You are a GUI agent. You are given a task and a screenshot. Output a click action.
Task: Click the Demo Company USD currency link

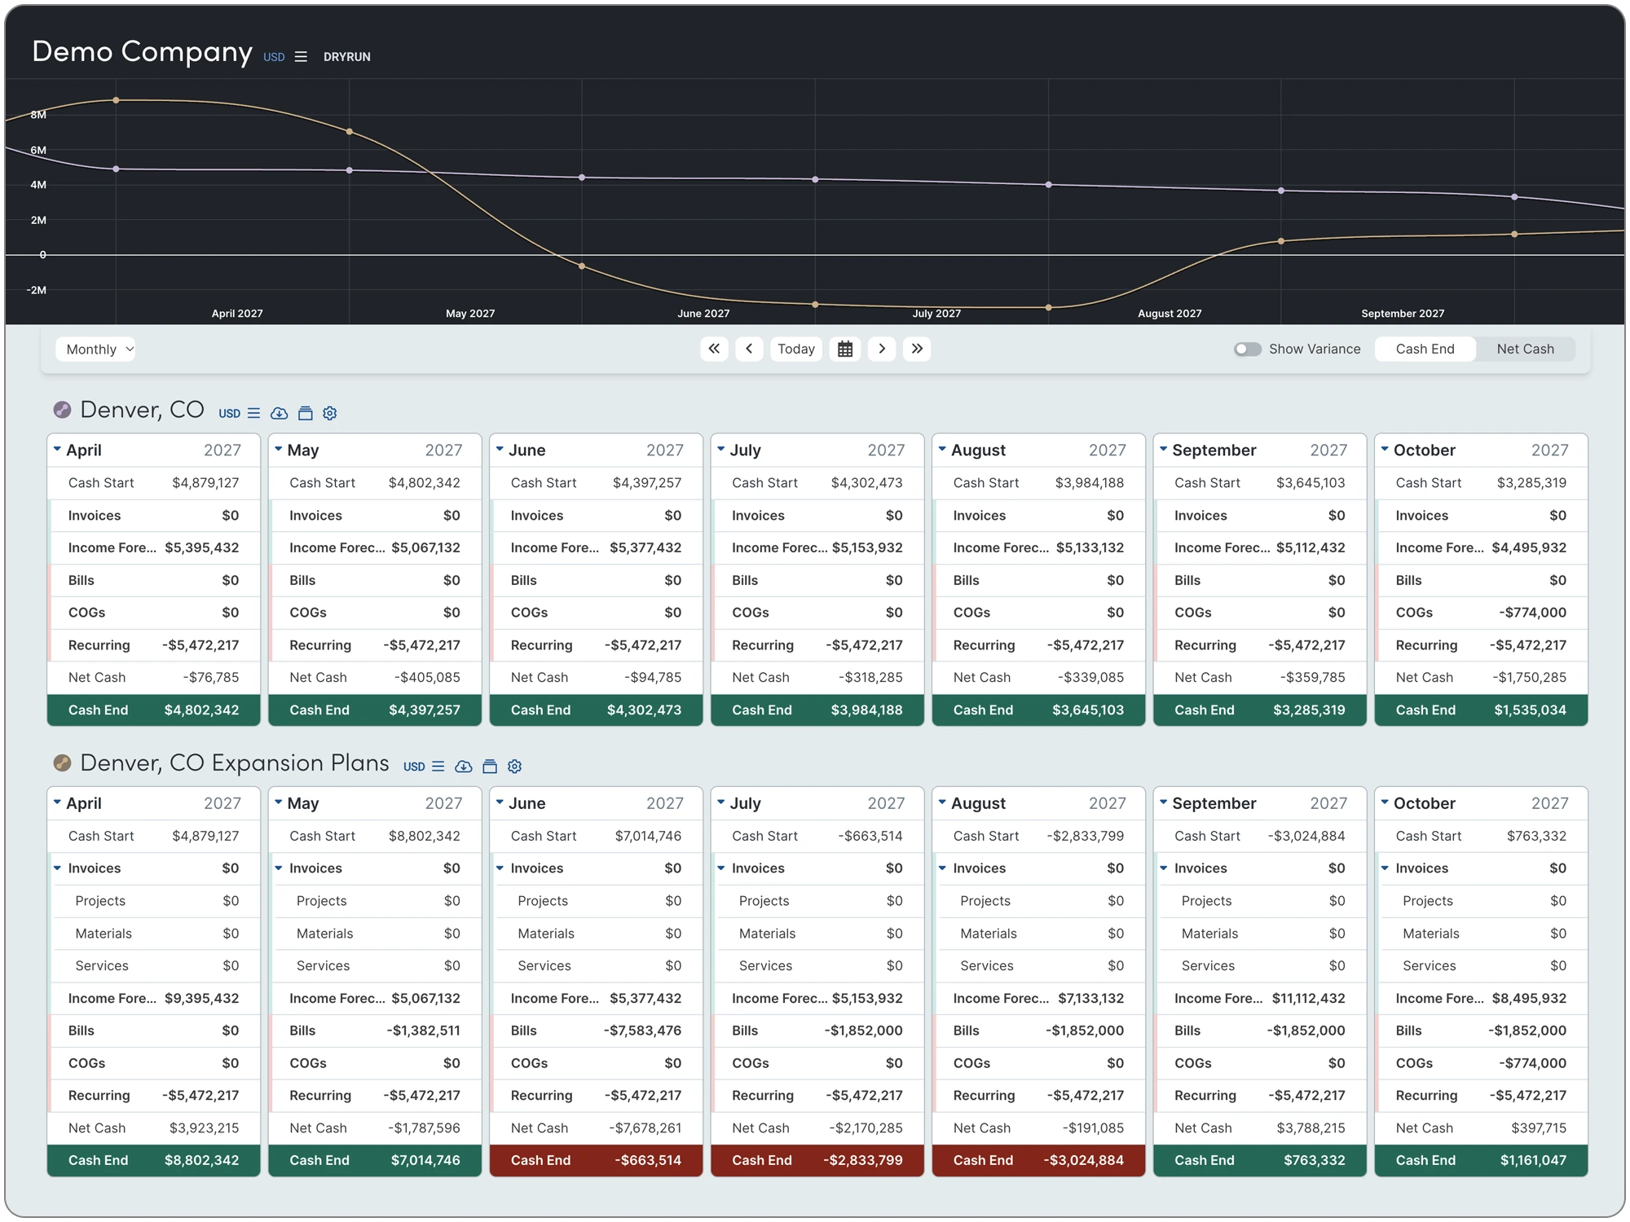pos(274,57)
